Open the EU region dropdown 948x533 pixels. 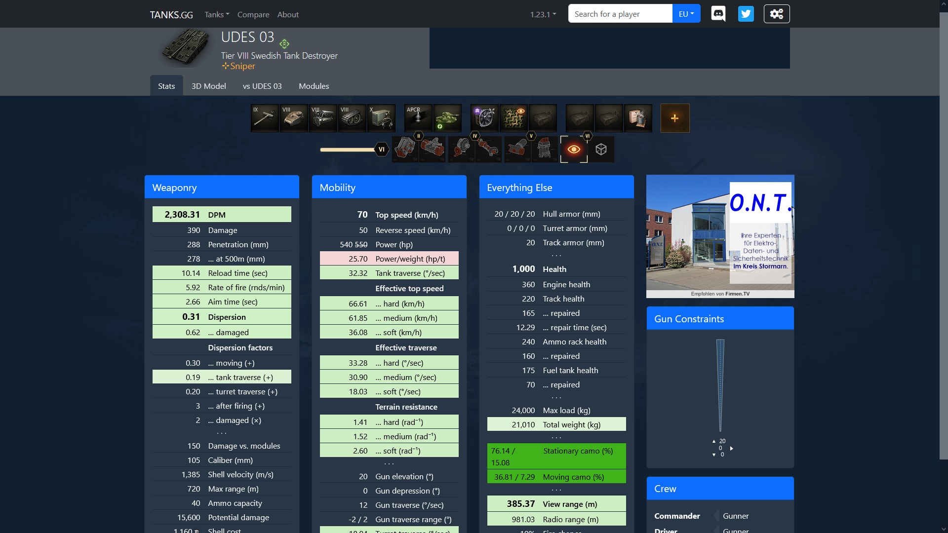tap(686, 14)
